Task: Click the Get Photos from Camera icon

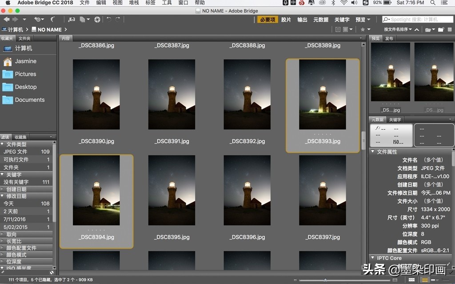Action: [72, 20]
